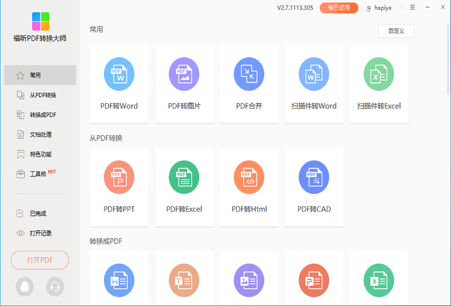The height and width of the screenshot is (306, 451).
Task: Click the vertical scrollbar thumb
Action: point(448,59)
